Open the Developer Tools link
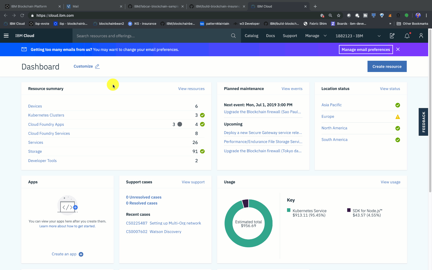This screenshot has height=270, width=432. click(x=42, y=161)
